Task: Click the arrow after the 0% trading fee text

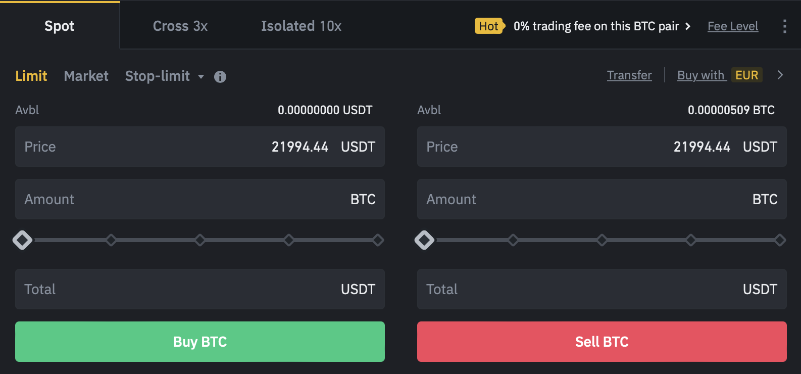Action: (688, 26)
